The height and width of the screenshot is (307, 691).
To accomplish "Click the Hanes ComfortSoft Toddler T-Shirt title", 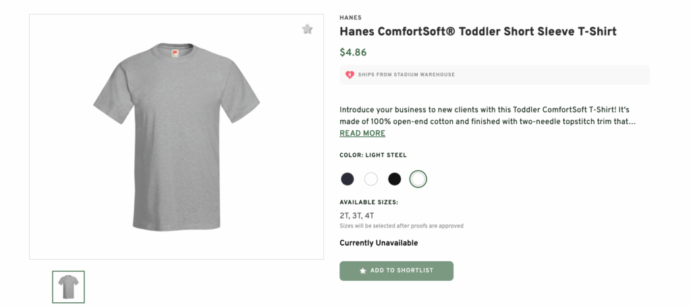I will [x=478, y=32].
